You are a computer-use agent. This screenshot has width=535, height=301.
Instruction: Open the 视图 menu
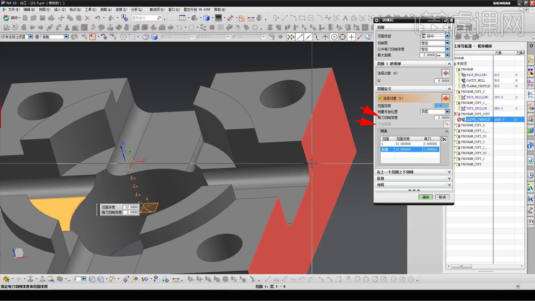[x=44, y=10]
